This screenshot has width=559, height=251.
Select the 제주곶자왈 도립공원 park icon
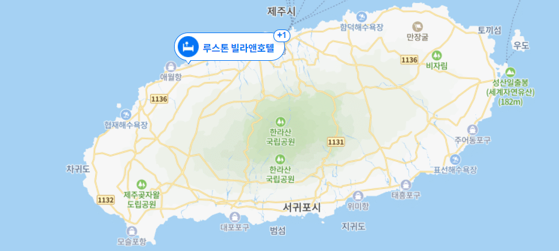(x=142, y=184)
